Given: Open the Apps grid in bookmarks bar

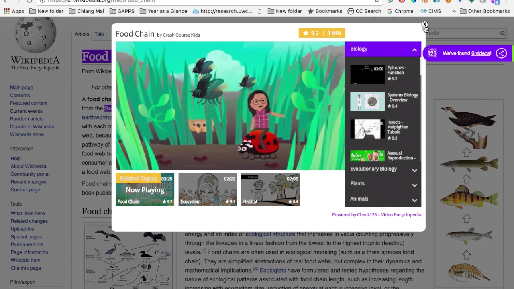Looking at the screenshot, I should tap(14, 11).
